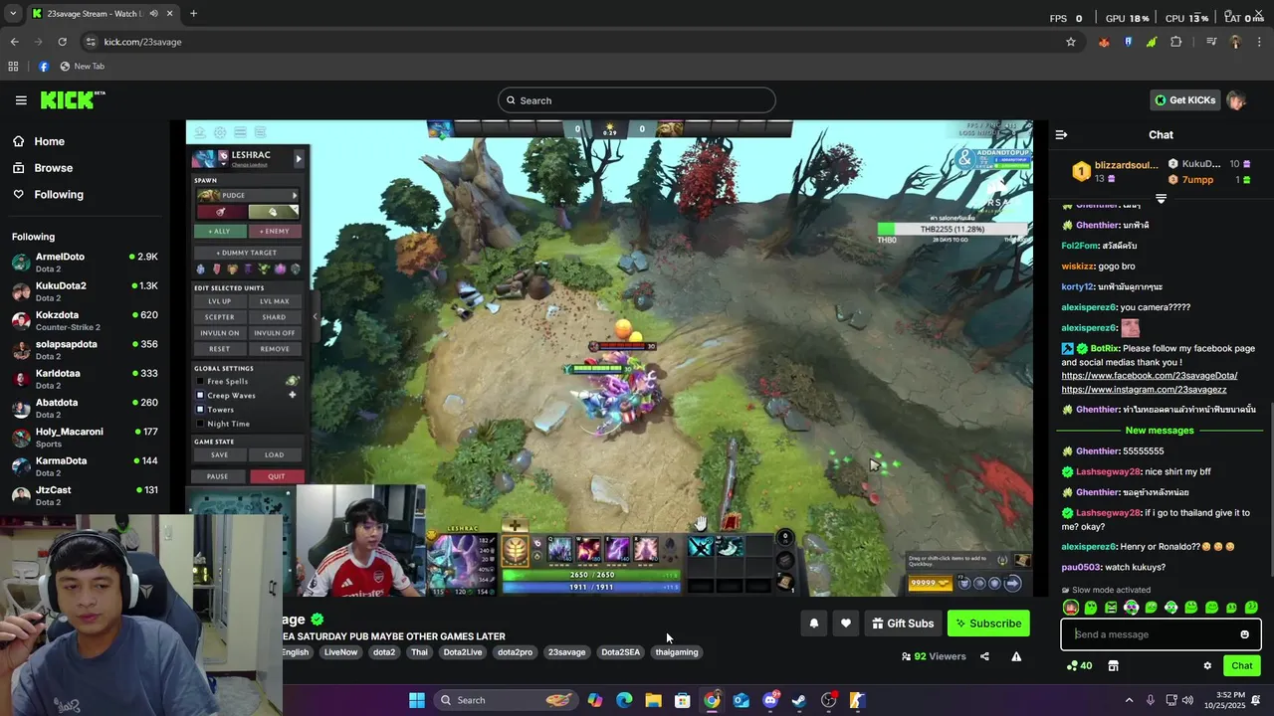Screen dimensions: 1274x716
Task: Open the Pudge spawn hero dropdown
Action: (247, 195)
